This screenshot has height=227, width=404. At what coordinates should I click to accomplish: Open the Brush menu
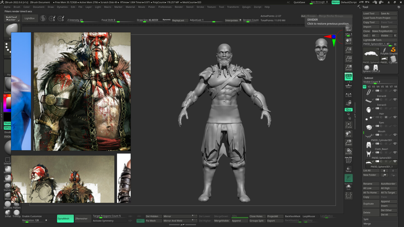[17, 7]
